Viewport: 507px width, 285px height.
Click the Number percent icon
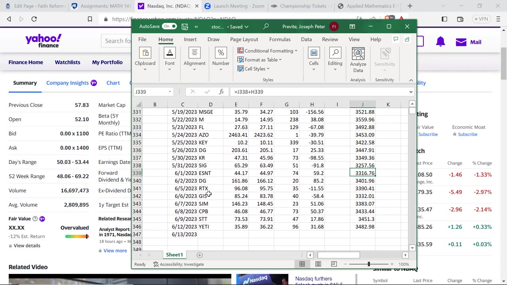(221, 53)
